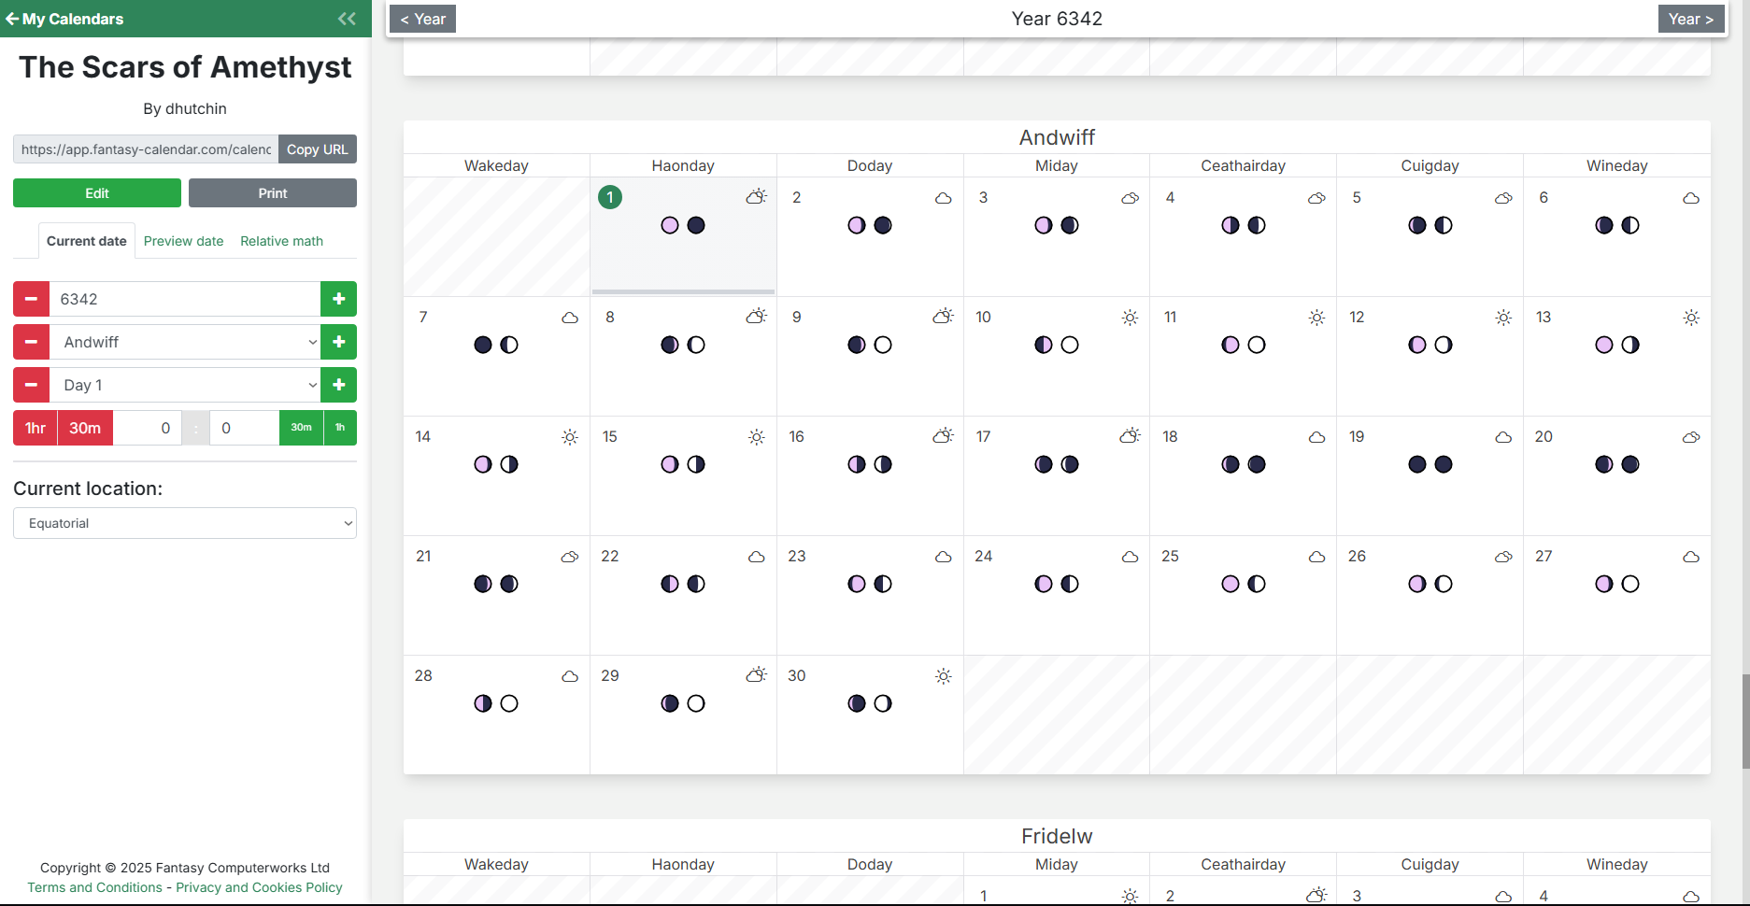Copy the calendar URL

coord(318,149)
